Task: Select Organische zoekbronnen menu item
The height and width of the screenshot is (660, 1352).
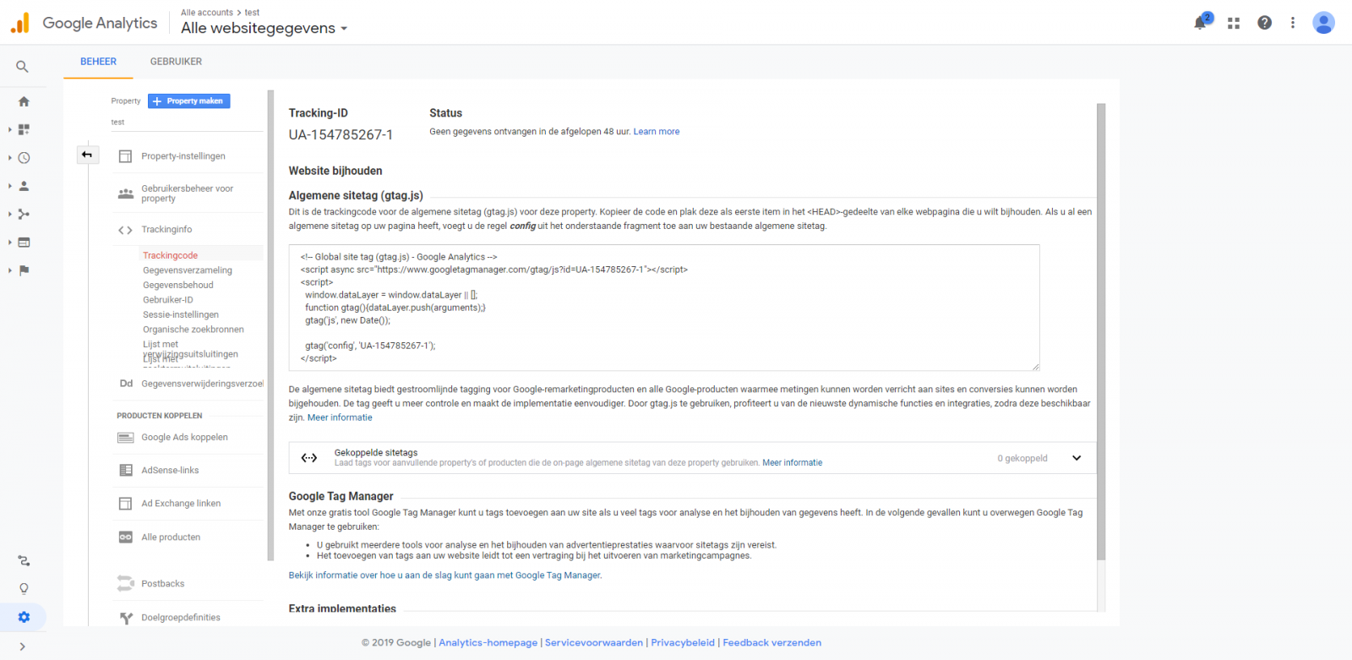Action: tap(194, 330)
